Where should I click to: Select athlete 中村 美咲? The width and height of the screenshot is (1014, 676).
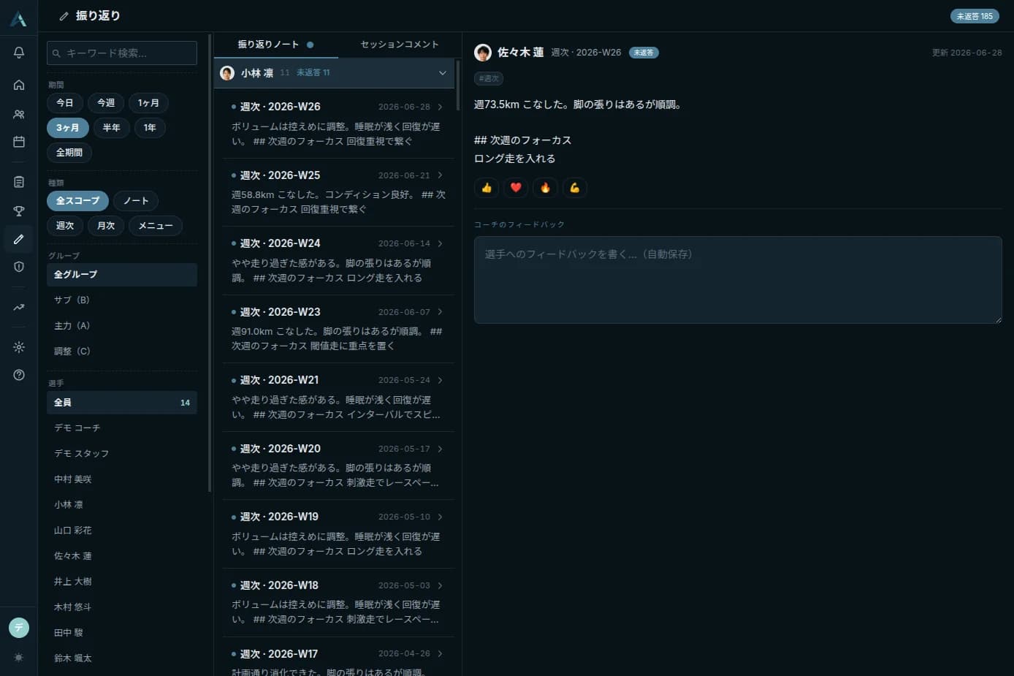click(122, 479)
